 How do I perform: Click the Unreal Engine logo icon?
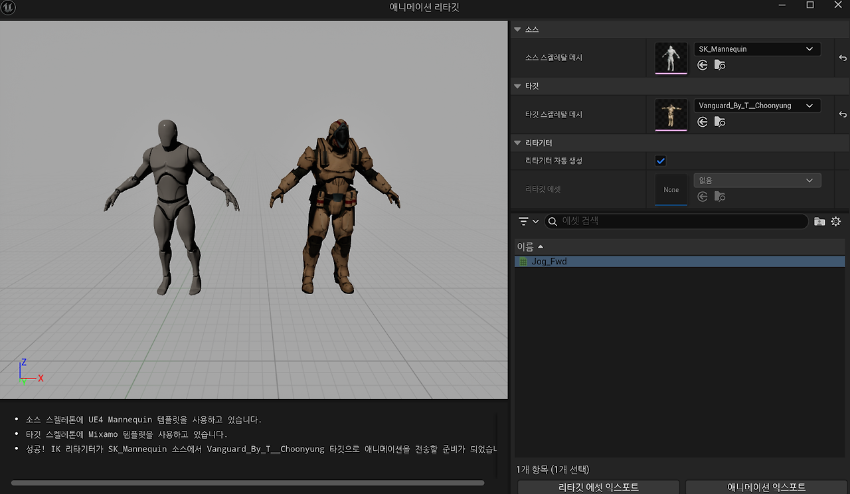(x=9, y=7)
